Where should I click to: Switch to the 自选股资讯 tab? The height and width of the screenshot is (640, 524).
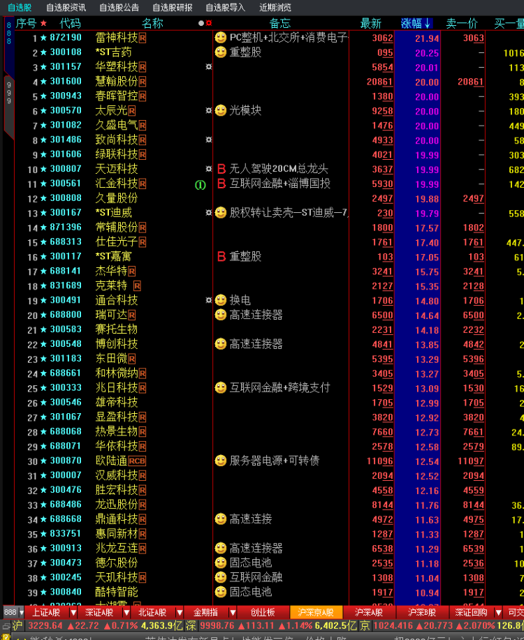pyautogui.click(x=66, y=8)
